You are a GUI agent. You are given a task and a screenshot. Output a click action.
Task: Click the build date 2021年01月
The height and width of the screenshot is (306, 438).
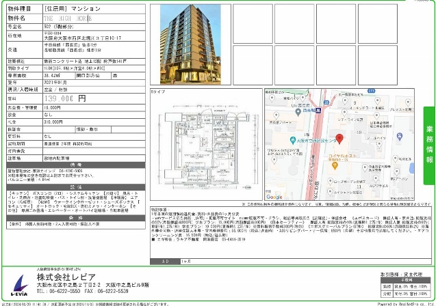[55, 83]
